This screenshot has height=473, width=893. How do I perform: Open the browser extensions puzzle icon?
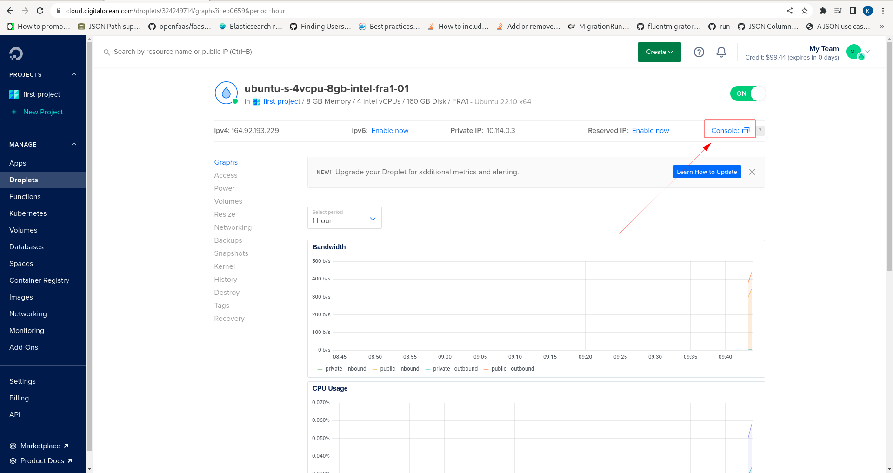(823, 11)
